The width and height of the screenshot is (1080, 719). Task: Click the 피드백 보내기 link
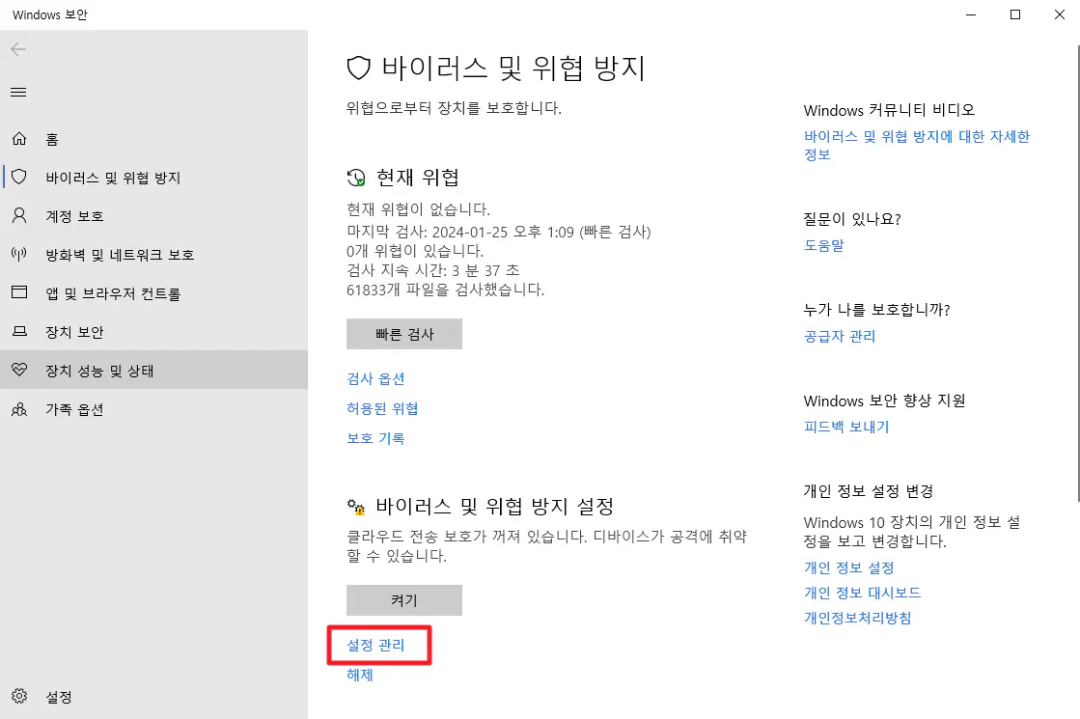pos(846,427)
